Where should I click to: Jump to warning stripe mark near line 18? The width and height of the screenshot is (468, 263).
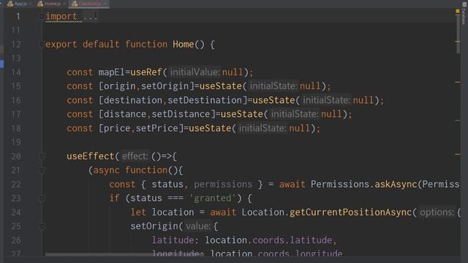[x=458, y=121]
